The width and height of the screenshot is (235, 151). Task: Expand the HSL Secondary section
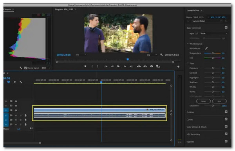pyautogui.click(x=193, y=134)
